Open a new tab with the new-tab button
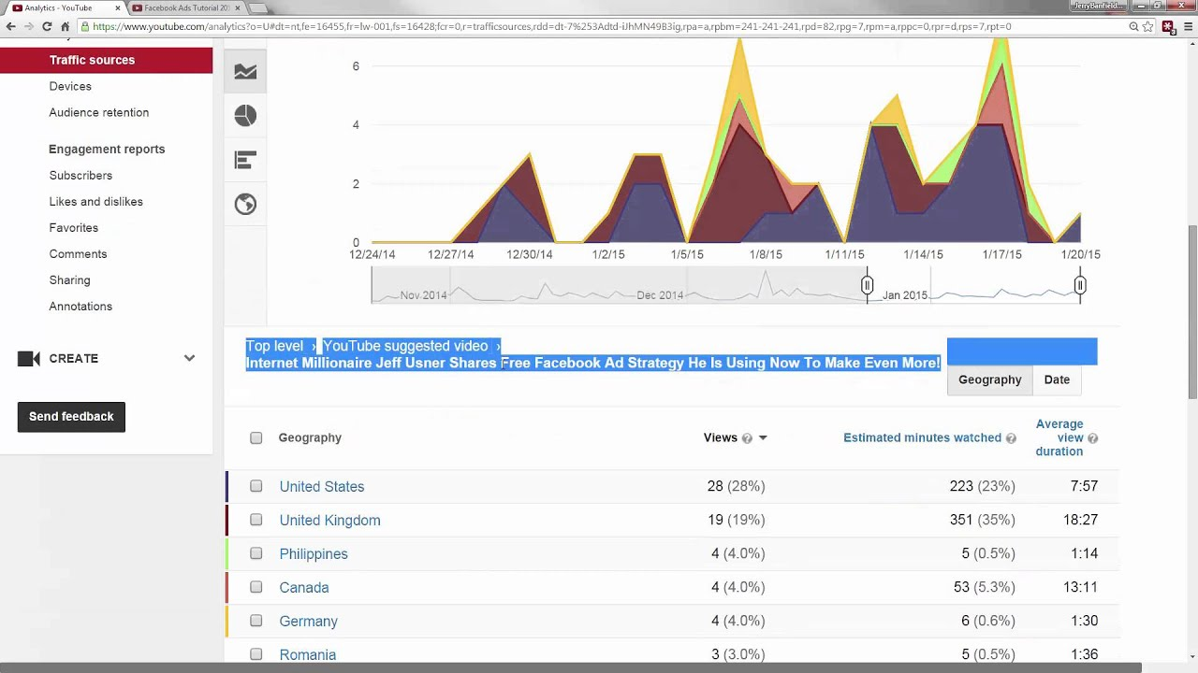The width and height of the screenshot is (1198, 673). (257, 7)
